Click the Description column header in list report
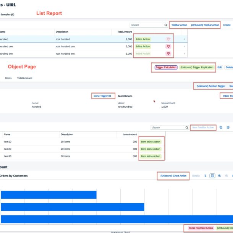The width and height of the screenshot is (233, 233). [x=62, y=32]
